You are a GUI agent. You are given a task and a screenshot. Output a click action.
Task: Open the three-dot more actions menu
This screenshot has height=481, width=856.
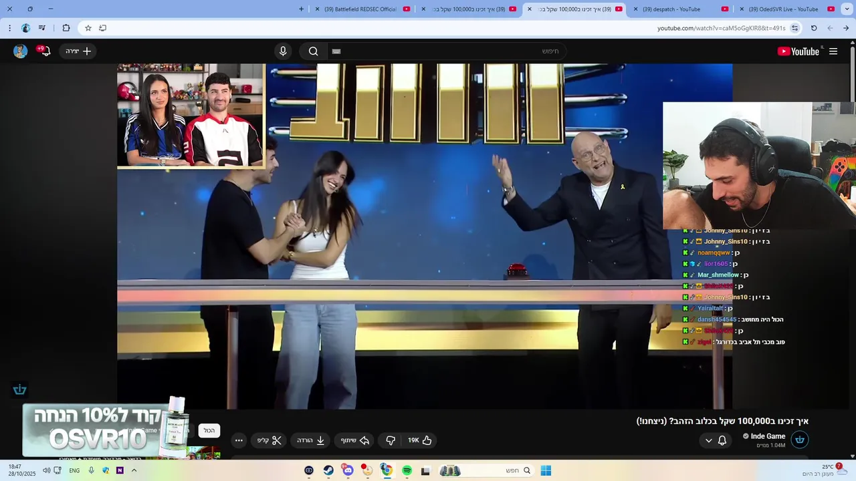coord(239,440)
